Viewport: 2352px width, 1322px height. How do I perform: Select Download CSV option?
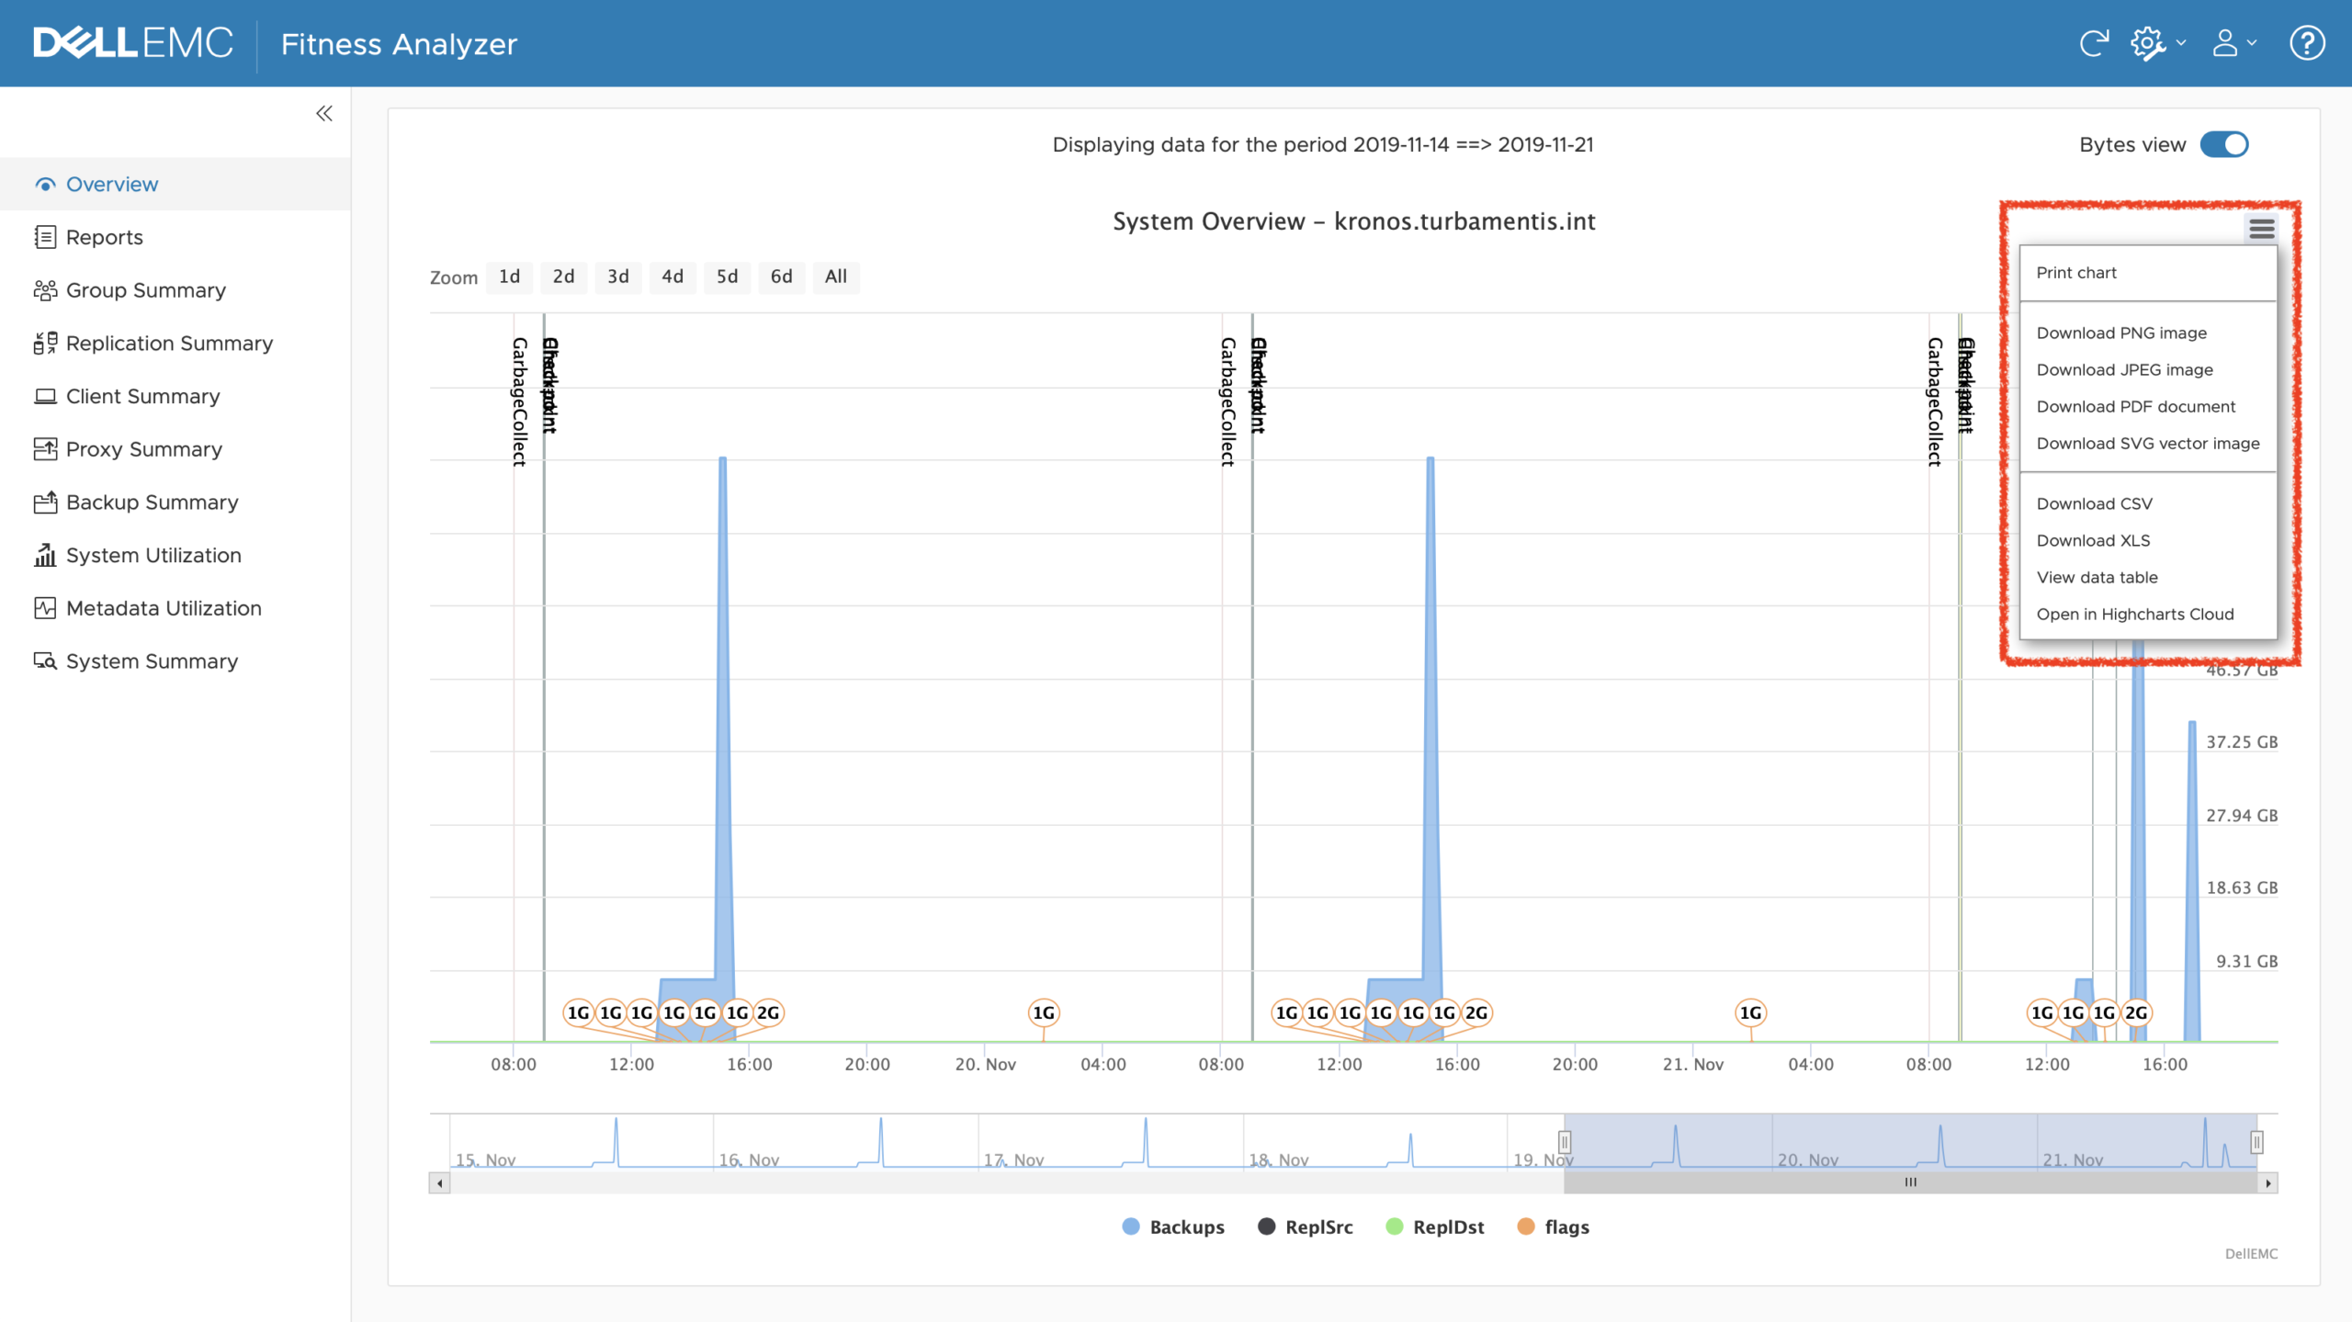pyautogui.click(x=2094, y=501)
